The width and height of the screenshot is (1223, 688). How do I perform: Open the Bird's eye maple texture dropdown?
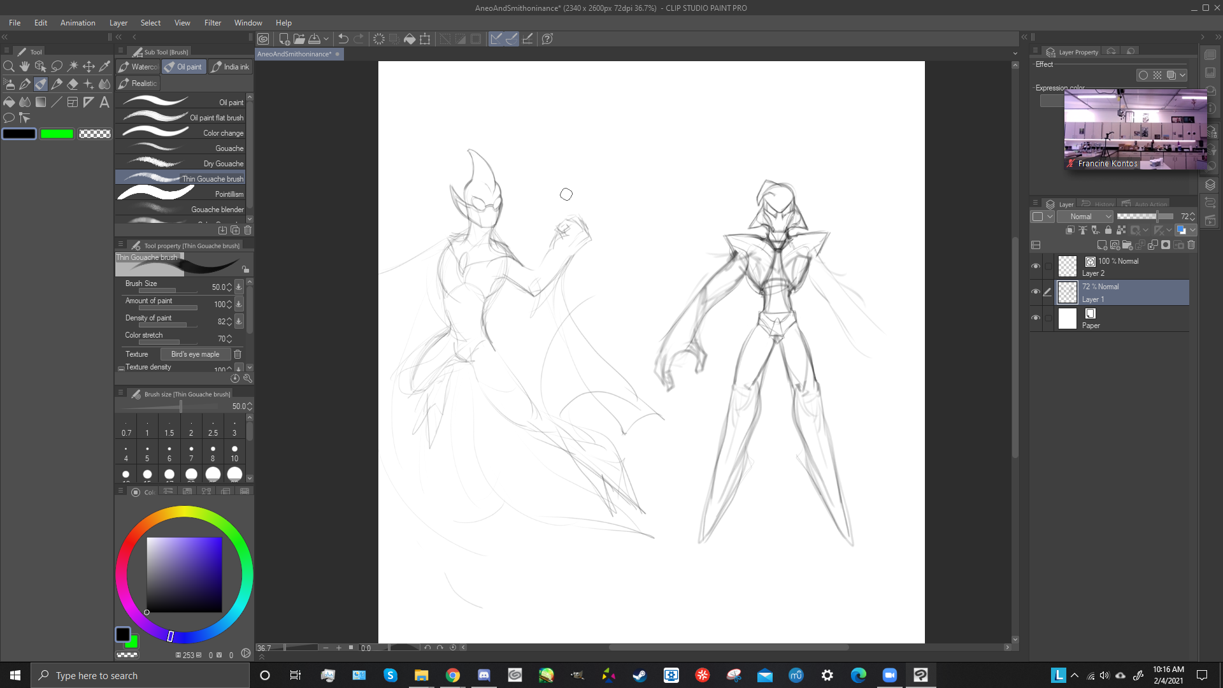point(195,354)
